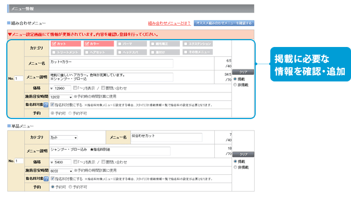Focus the No. field in 単品メニュー
The image size is (351, 201).
point(19,161)
